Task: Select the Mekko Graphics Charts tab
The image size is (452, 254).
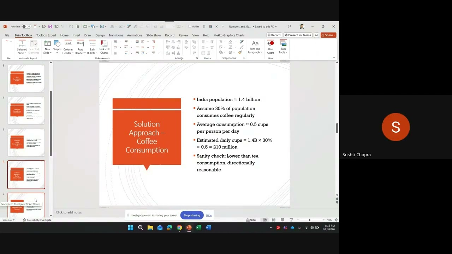Action: (x=229, y=35)
